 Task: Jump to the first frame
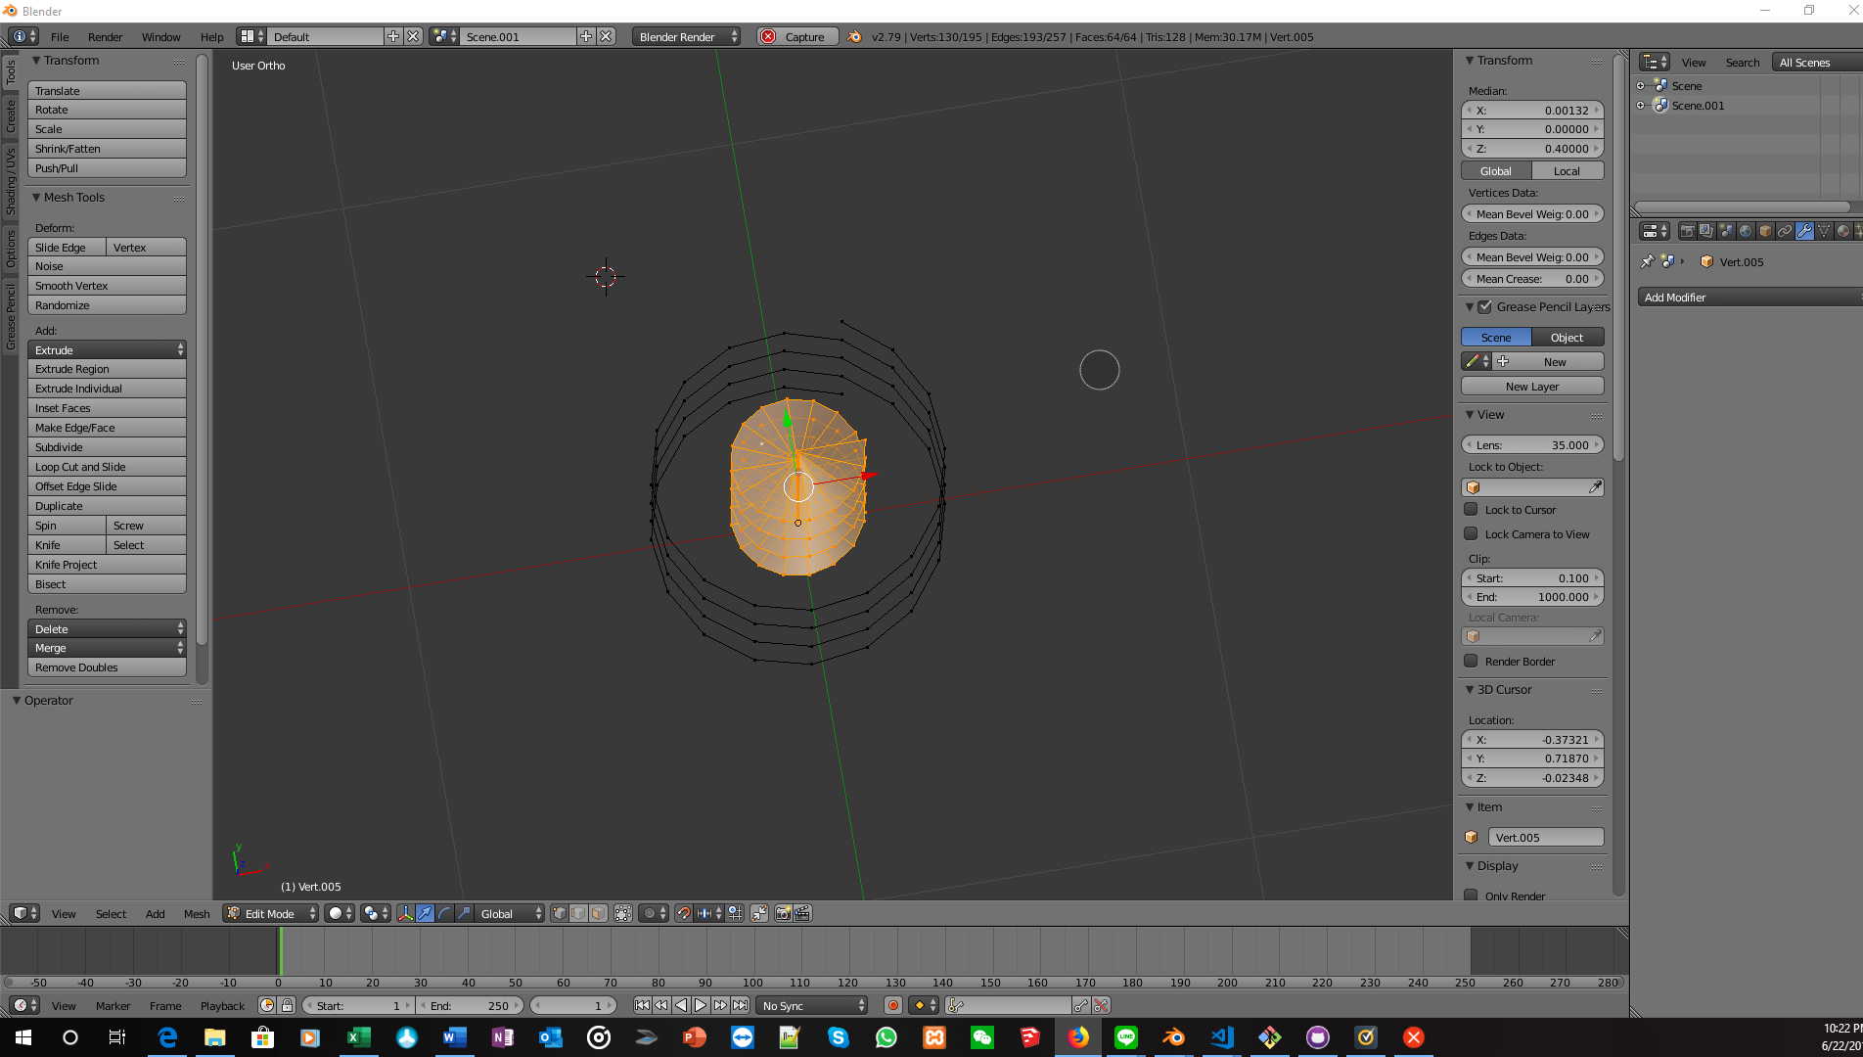tap(642, 1005)
